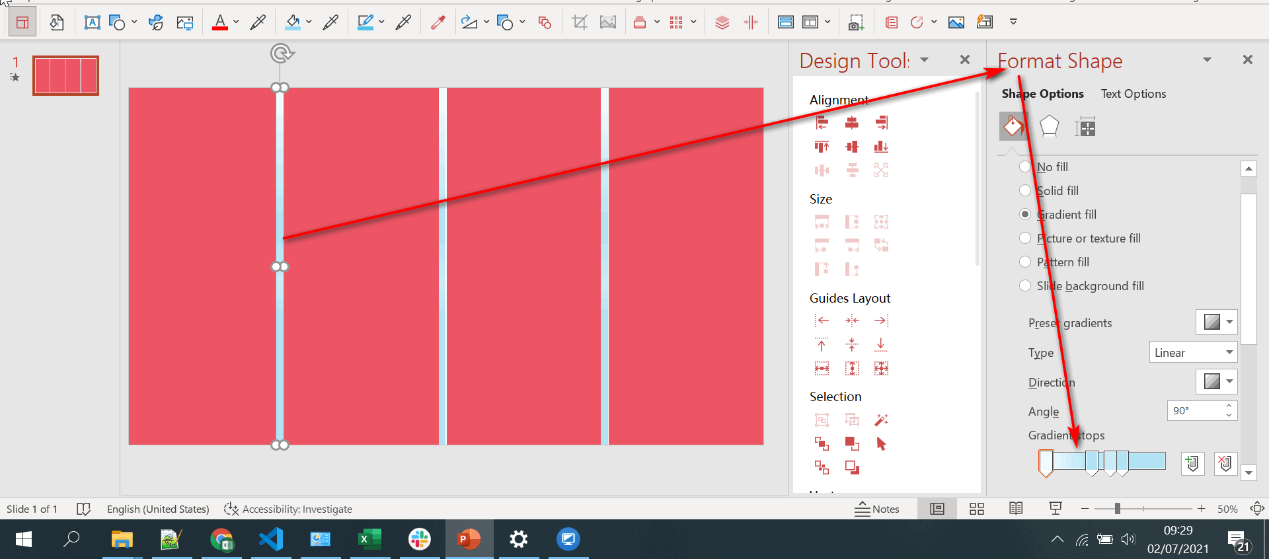Viewport: 1269px width, 559px height.
Task: Click the magic wand selection icon
Action: click(x=881, y=420)
